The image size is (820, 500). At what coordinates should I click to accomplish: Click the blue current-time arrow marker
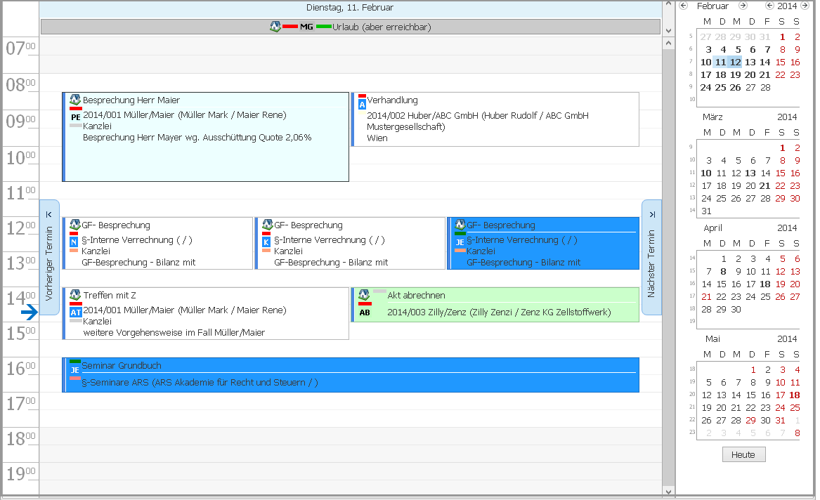click(30, 312)
